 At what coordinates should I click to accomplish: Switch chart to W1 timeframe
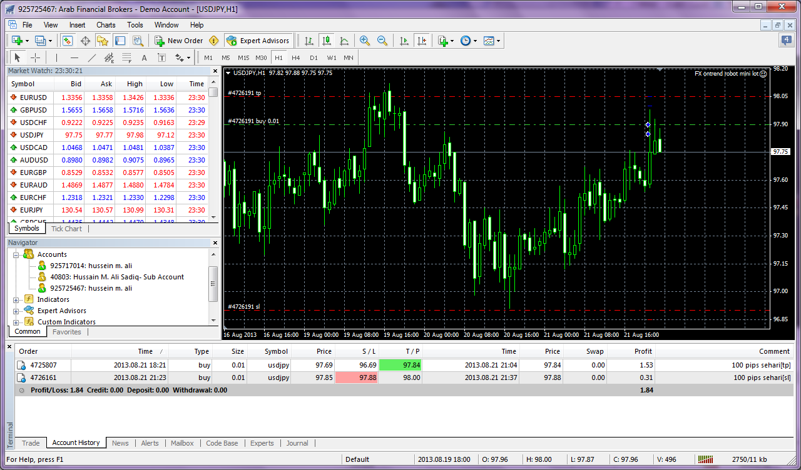pyautogui.click(x=332, y=57)
